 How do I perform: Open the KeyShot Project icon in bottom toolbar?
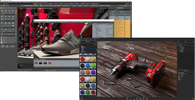[134, 98]
